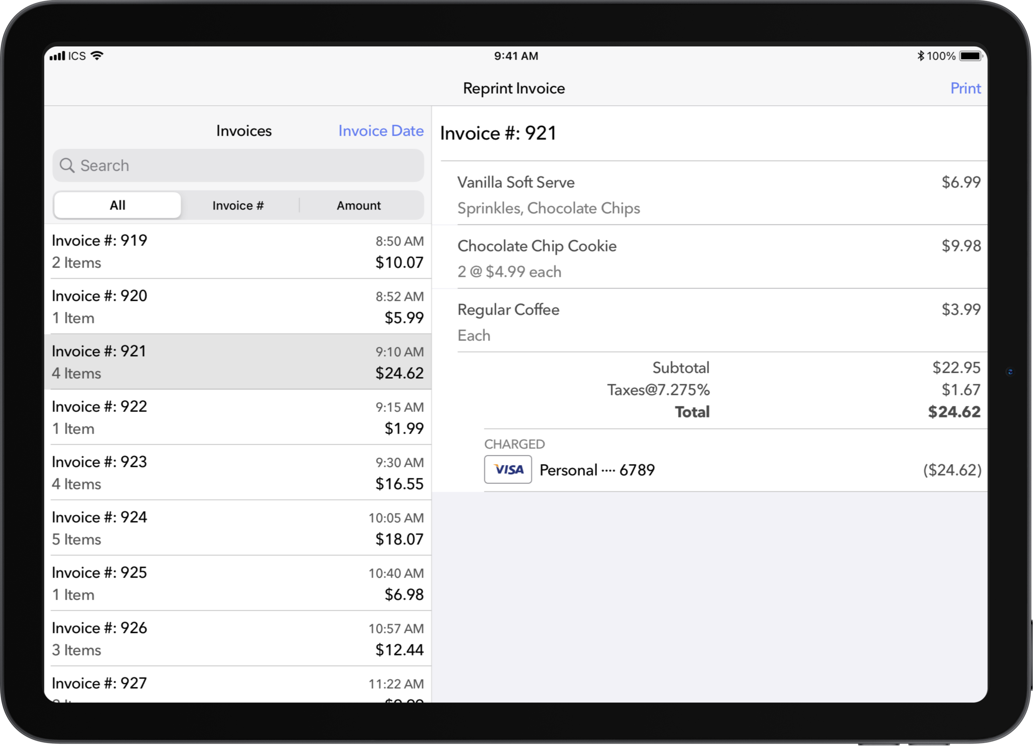Click the cellular signal bars icon
Image resolution: width=1034 pixels, height=746 pixels.
58,56
